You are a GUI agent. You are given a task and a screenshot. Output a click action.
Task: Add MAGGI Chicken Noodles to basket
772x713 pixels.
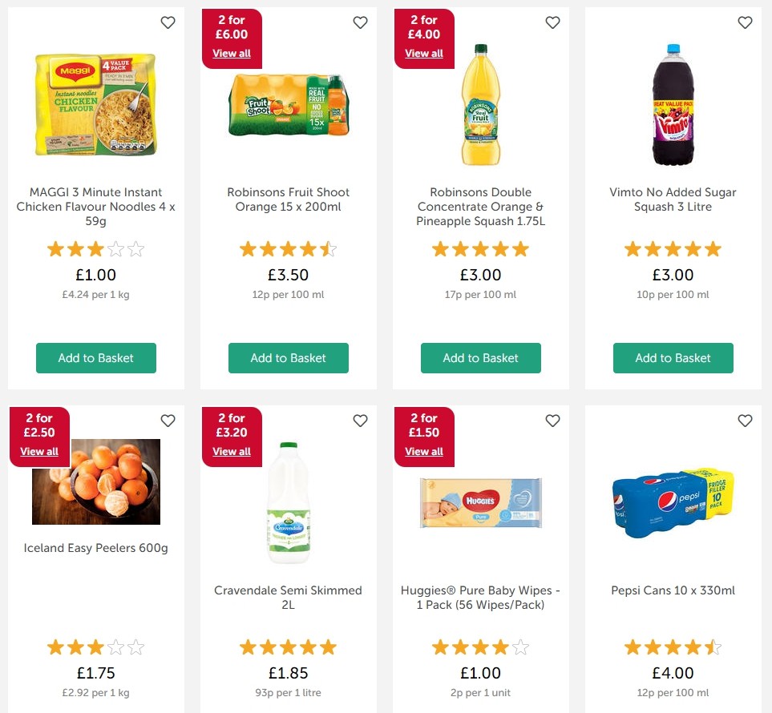[95, 358]
